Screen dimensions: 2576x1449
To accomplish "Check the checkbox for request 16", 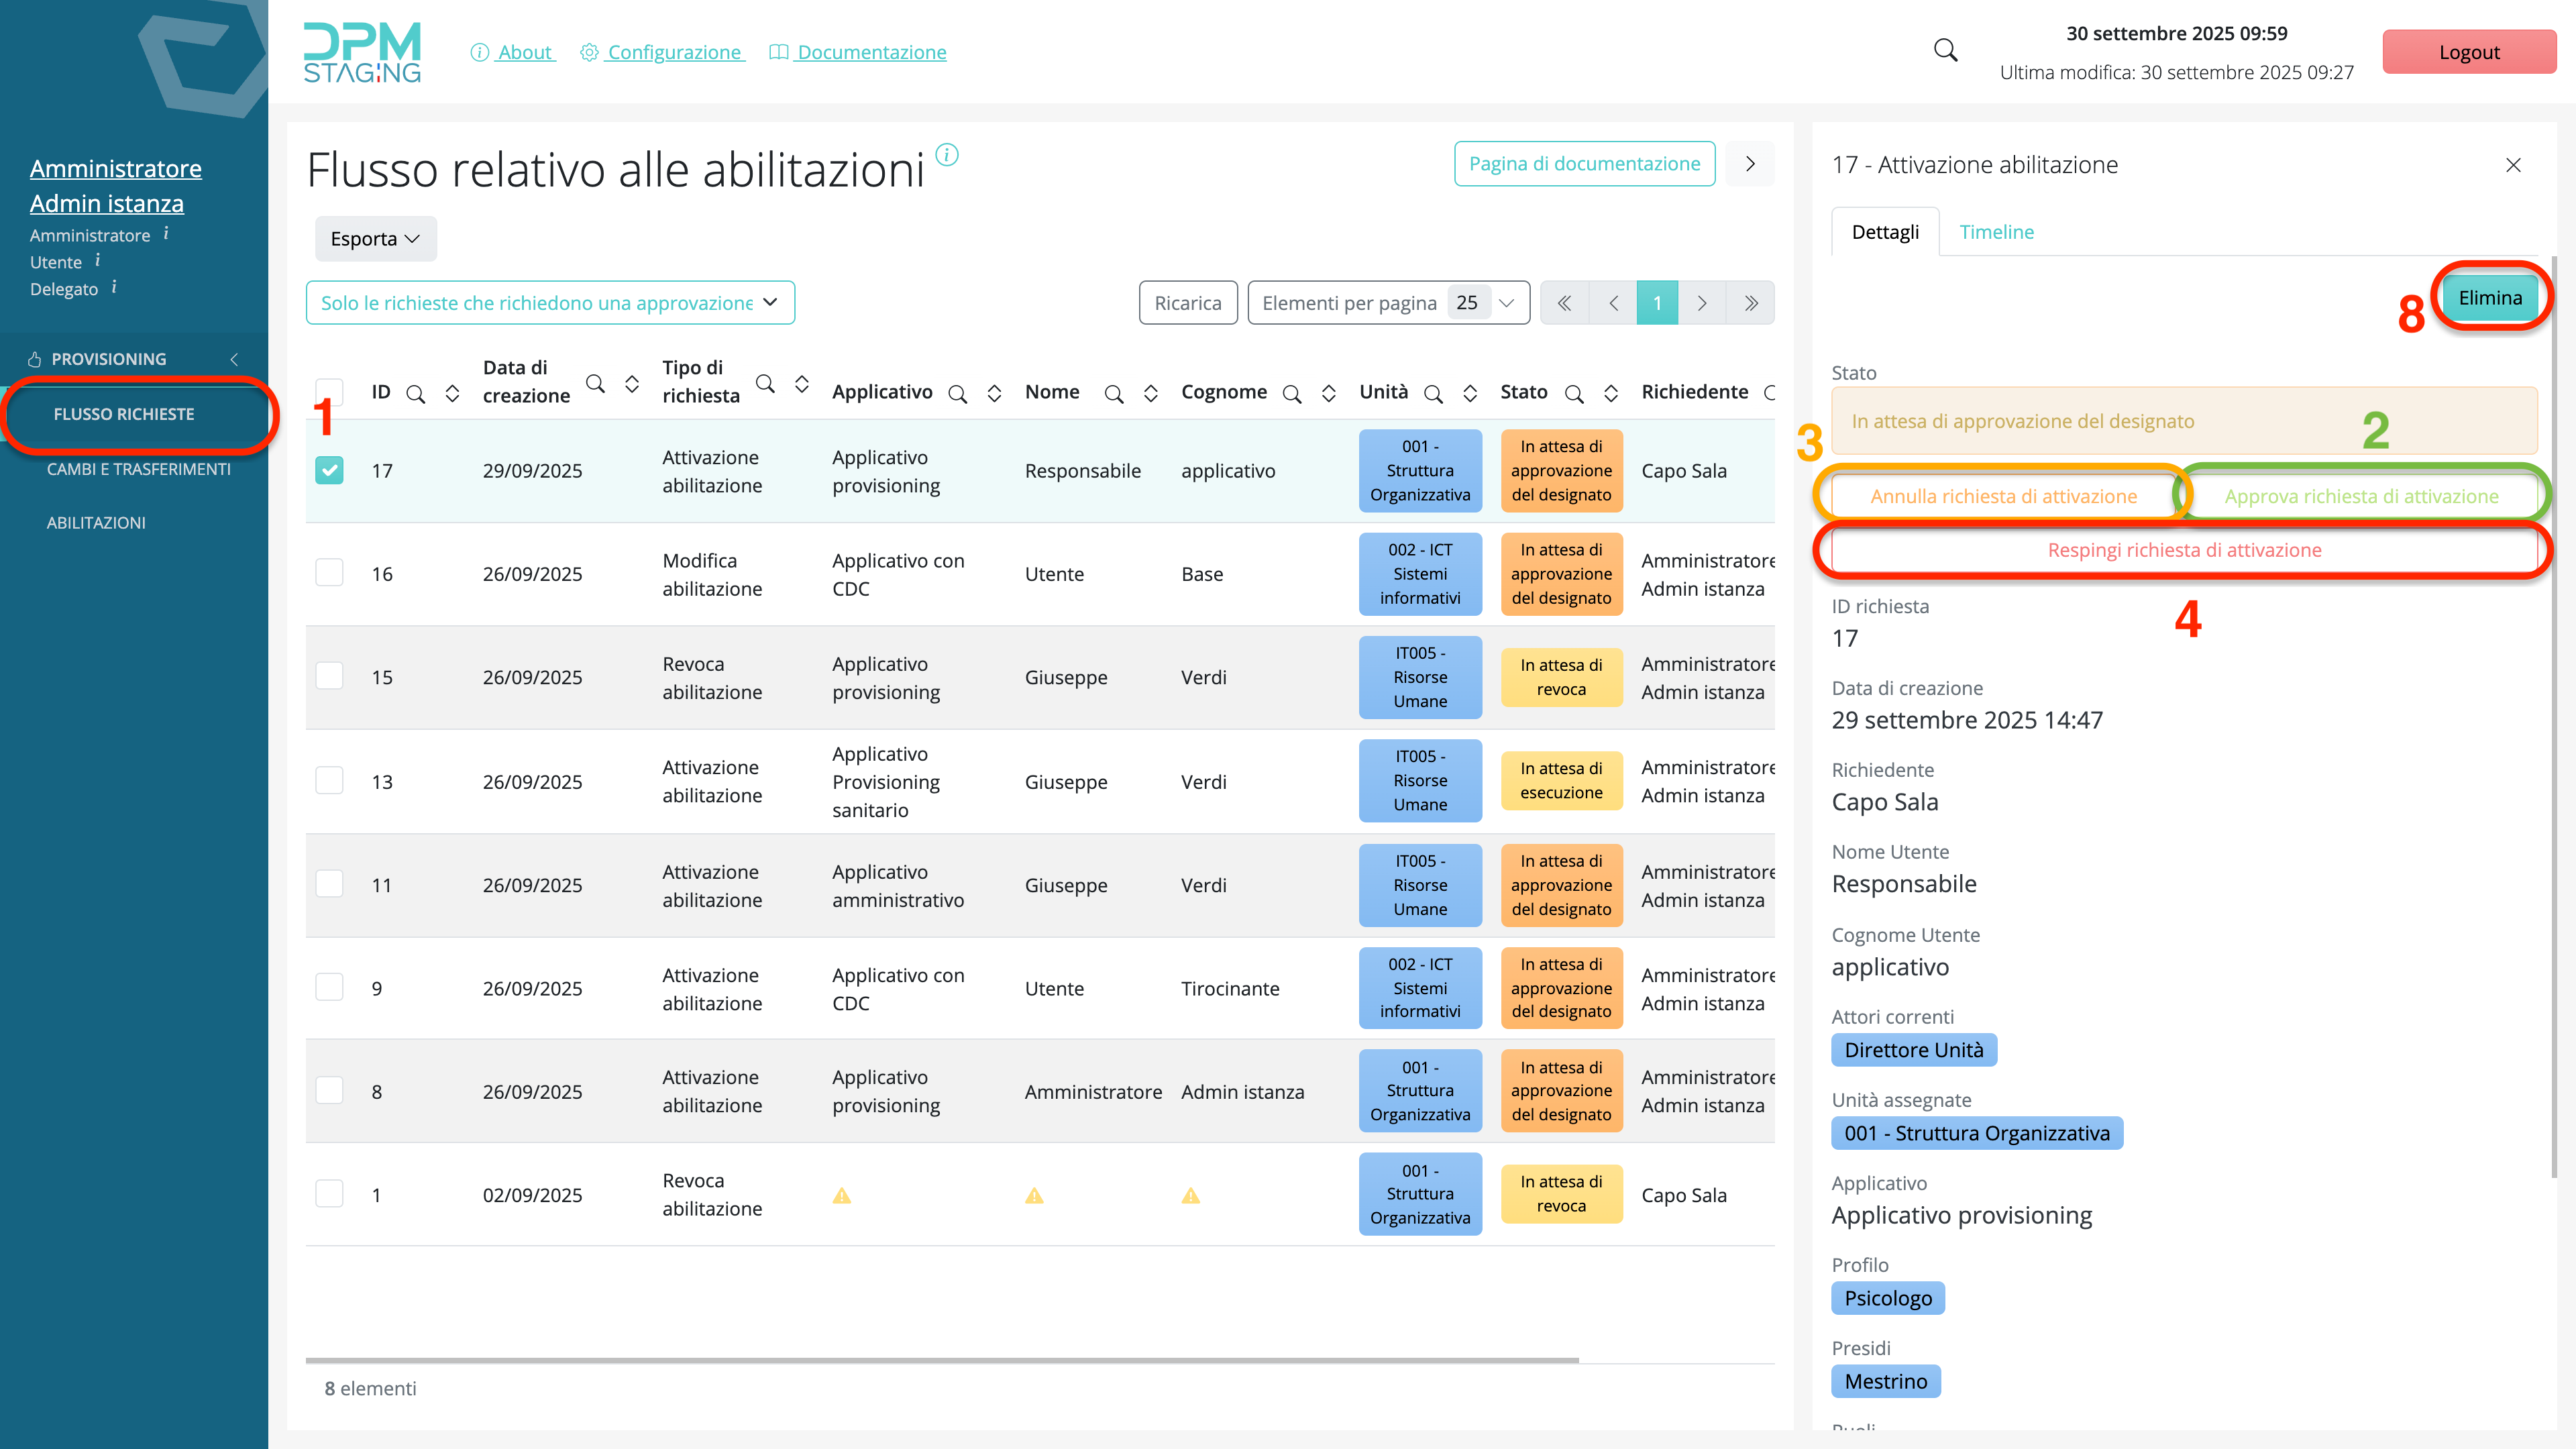I will (x=329, y=573).
